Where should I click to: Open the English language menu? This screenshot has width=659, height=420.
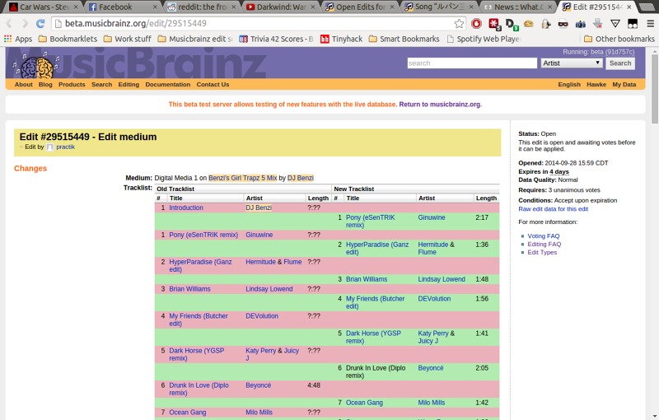pyautogui.click(x=569, y=85)
